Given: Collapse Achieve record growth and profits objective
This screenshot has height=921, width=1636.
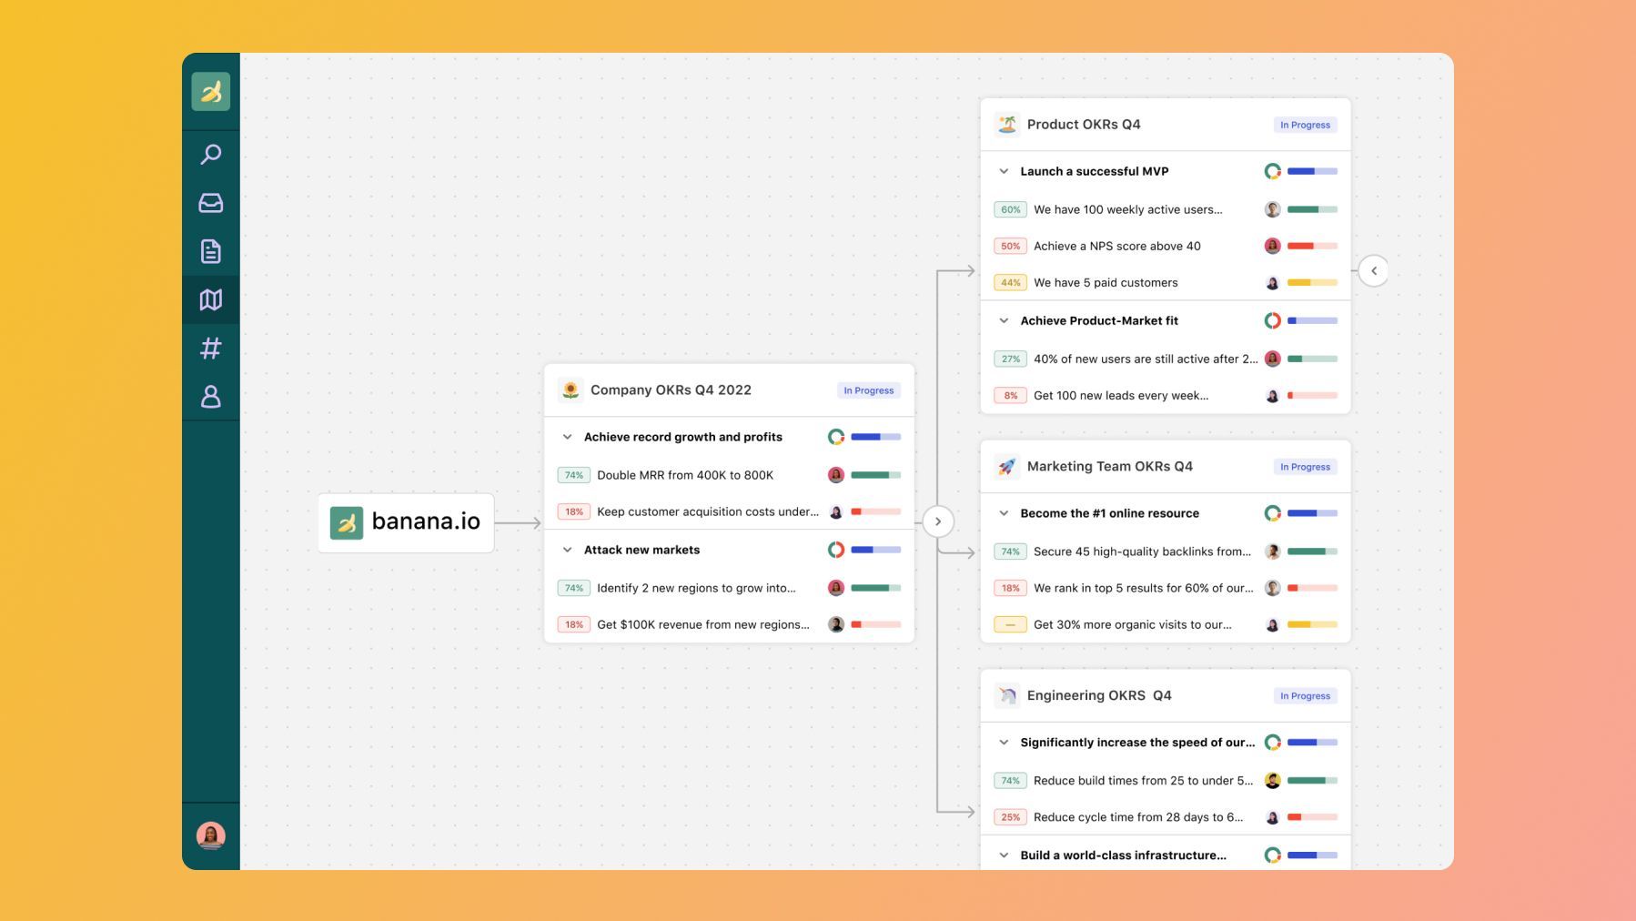Looking at the screenshot, I should (567, 437).
